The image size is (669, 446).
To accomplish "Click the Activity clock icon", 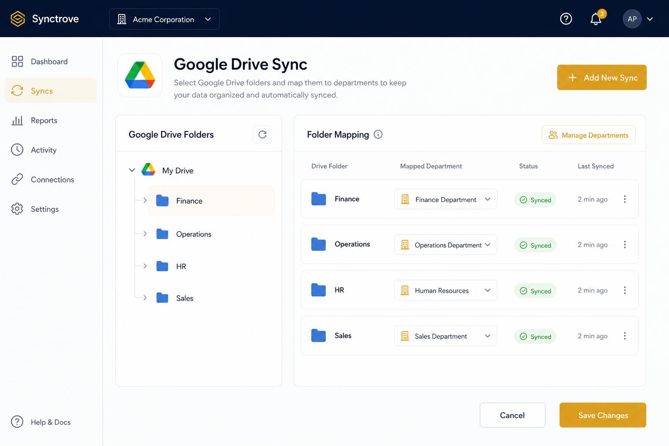I will tap(17, 150).
